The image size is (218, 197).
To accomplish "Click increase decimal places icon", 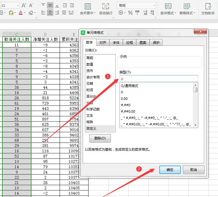I will click(145, 13).
